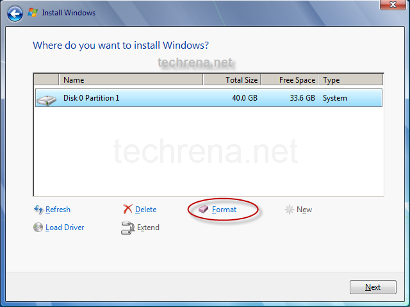This screenshot has height=307, width=410.
Task: Click the System type cell
Action: tap(334, 98)
